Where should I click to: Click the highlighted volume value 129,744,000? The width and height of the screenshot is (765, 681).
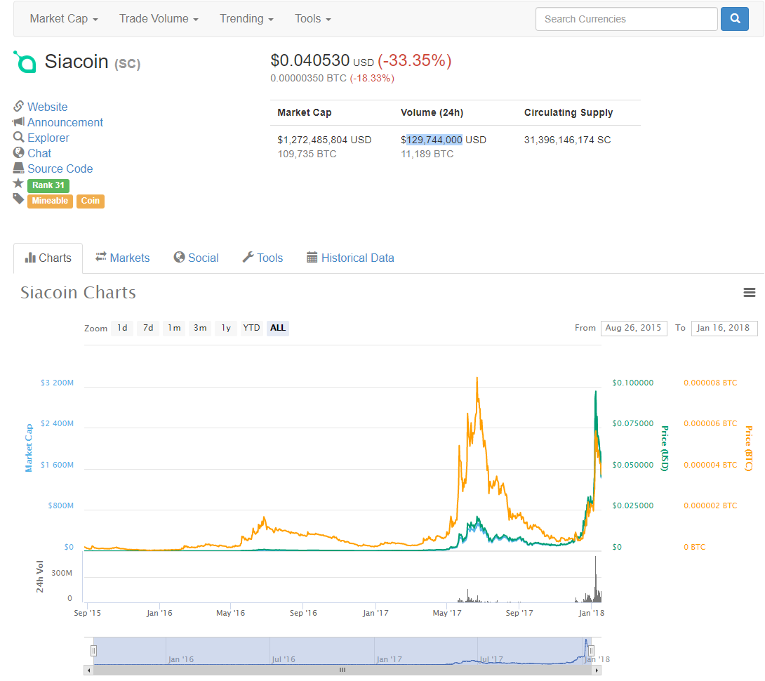point(434,140)
